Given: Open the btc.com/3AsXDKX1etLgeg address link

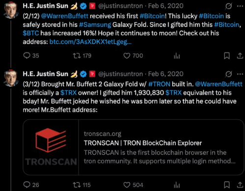Looking at the screenshot, I should [90, 42].
